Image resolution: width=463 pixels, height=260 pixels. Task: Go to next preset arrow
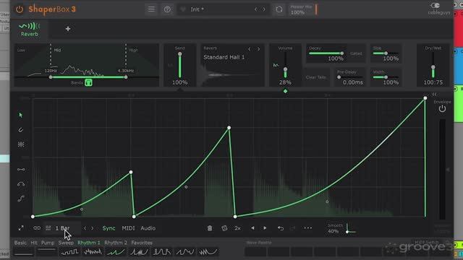264,9
